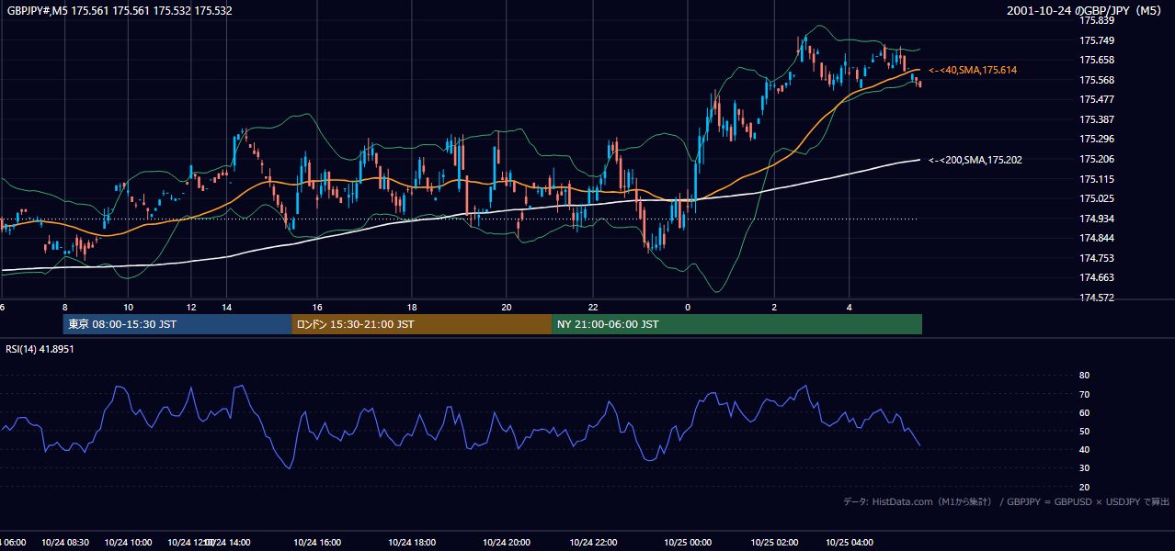The image size is (1175, 551).
Task: Click hour marker 8 below the price chart
Action: [x=64, y=308]
